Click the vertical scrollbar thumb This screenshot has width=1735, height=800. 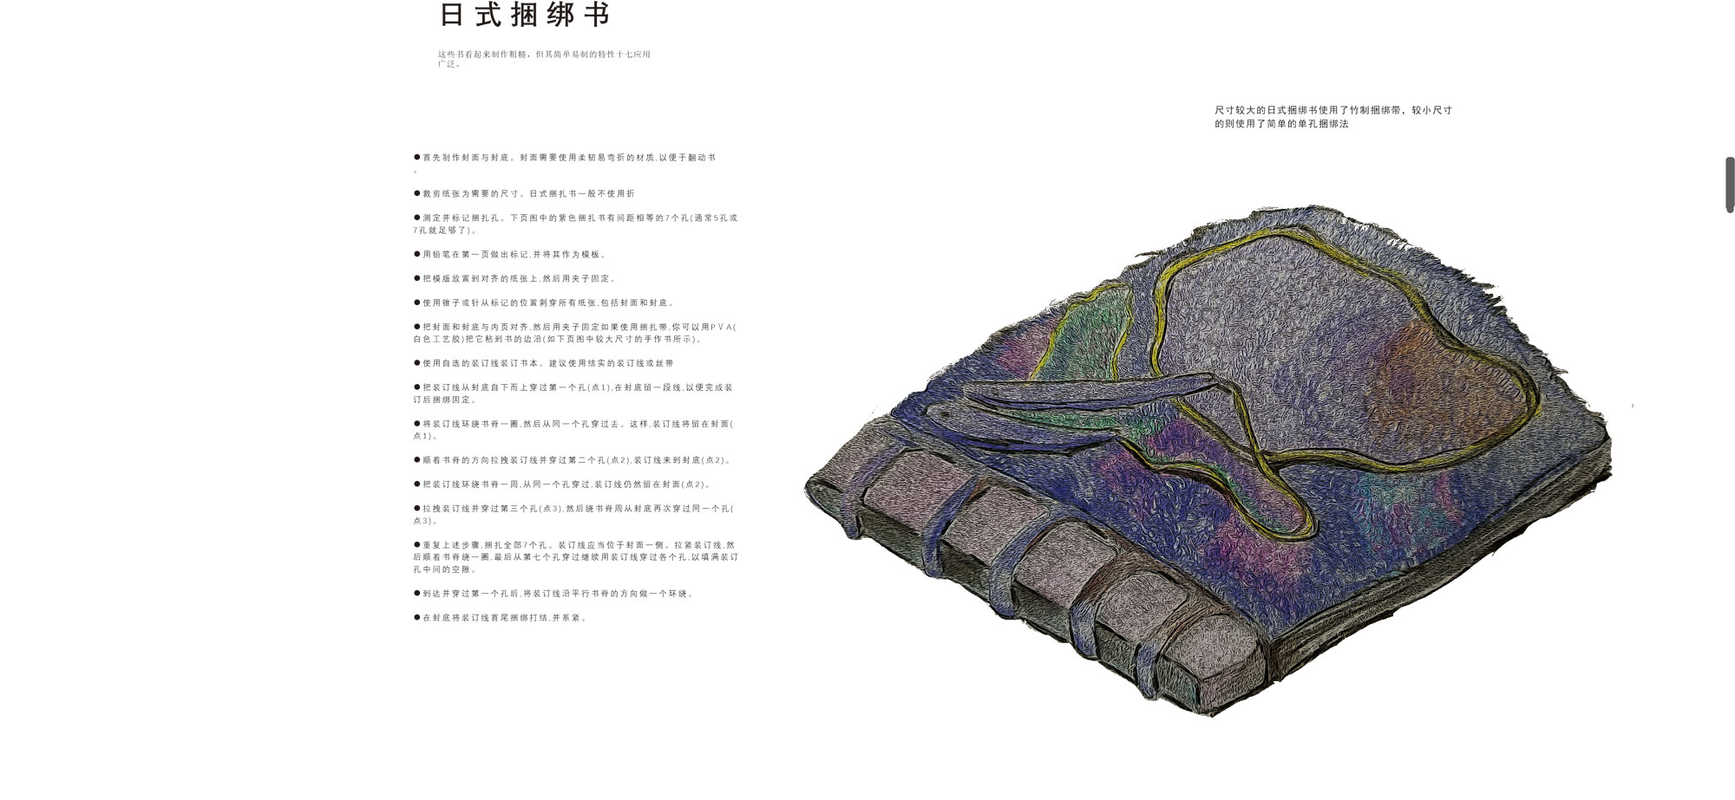[x=1730, y=185]
